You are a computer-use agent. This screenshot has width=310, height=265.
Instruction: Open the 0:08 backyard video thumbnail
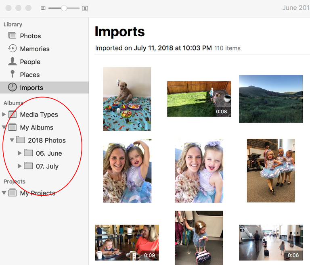click(199, 99)
